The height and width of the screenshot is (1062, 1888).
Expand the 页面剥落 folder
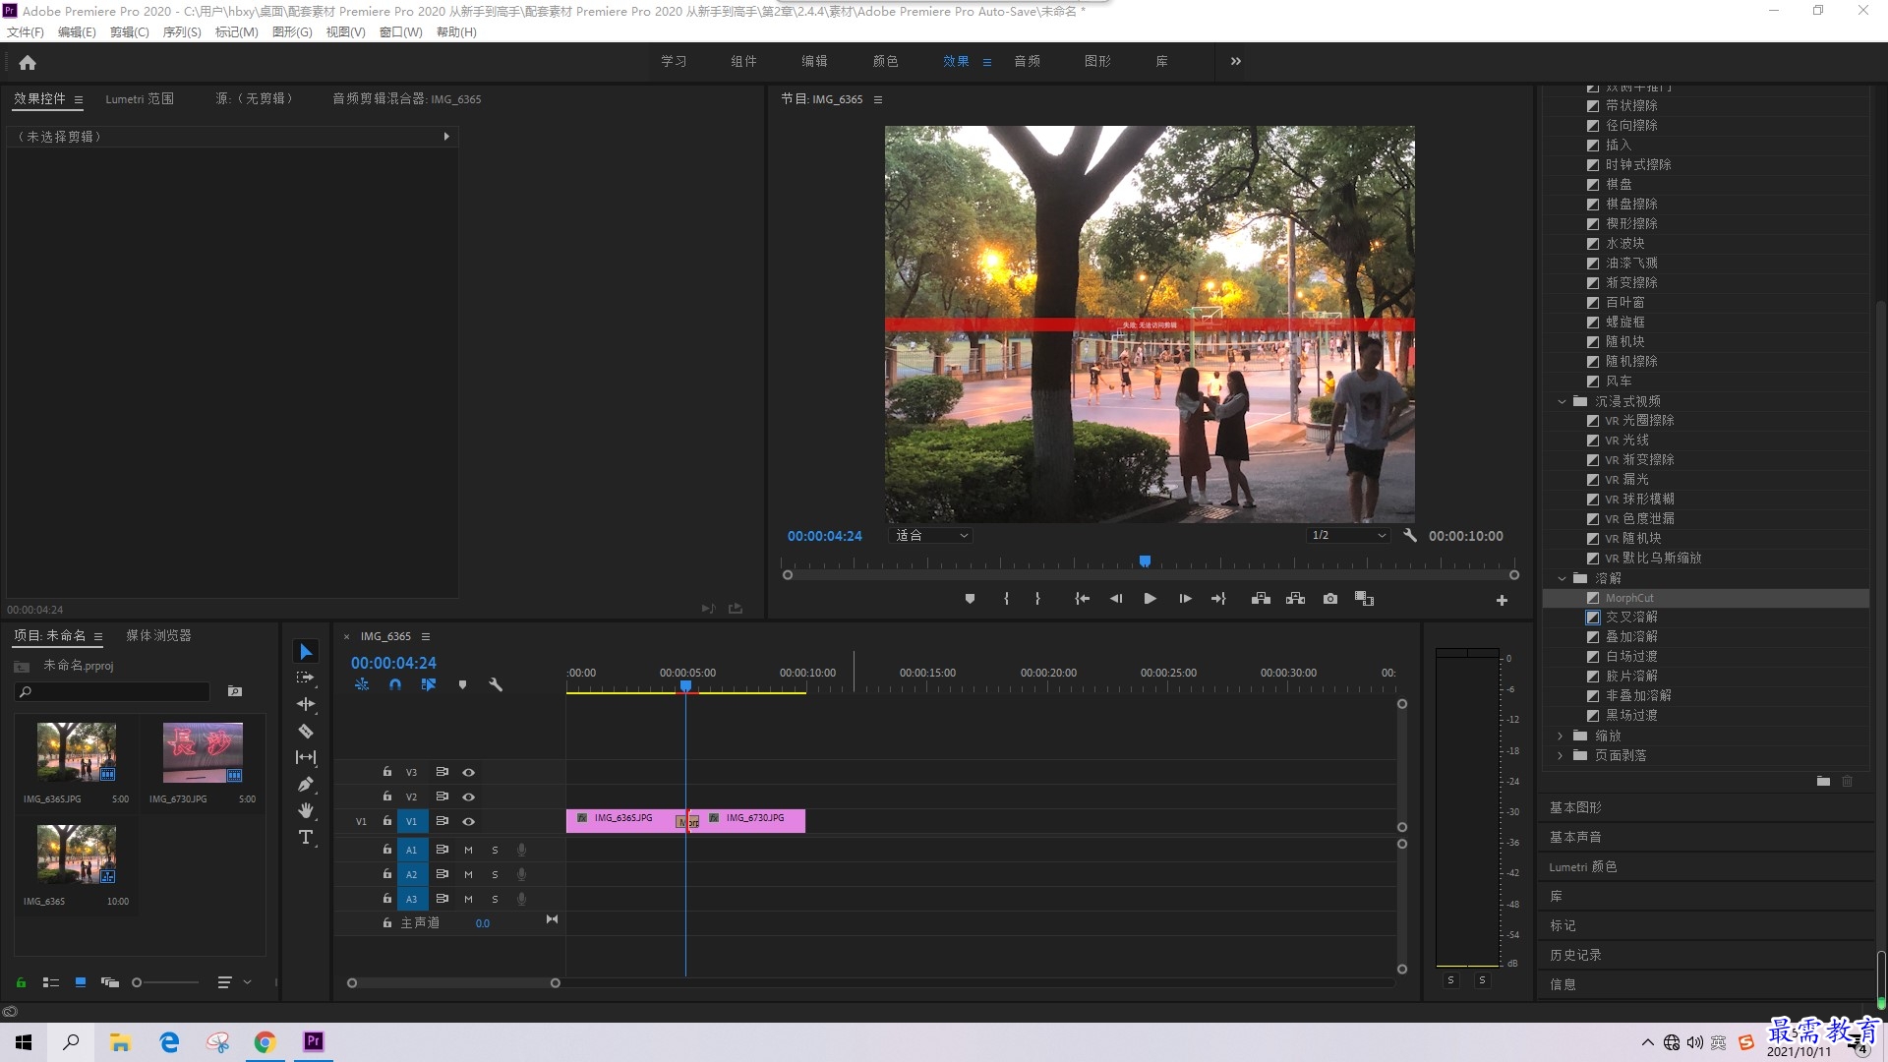pyautogui.click(x=1561, y=755)
